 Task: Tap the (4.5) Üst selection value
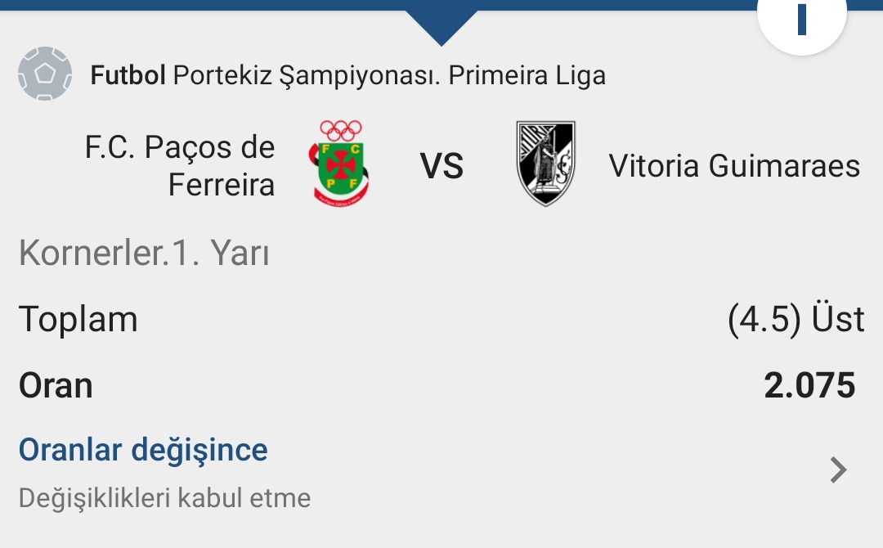click(x=796, y=319)
